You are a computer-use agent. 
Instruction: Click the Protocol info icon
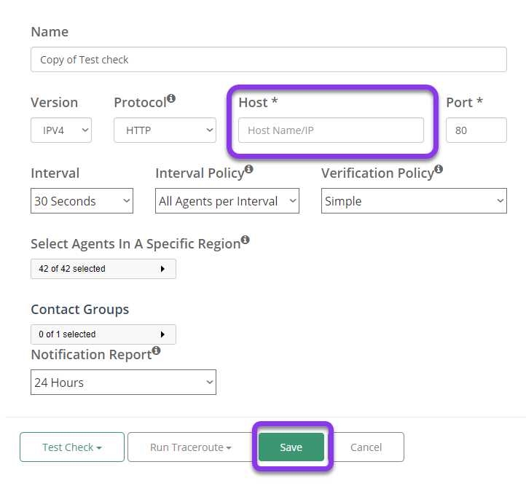[171, 98]
